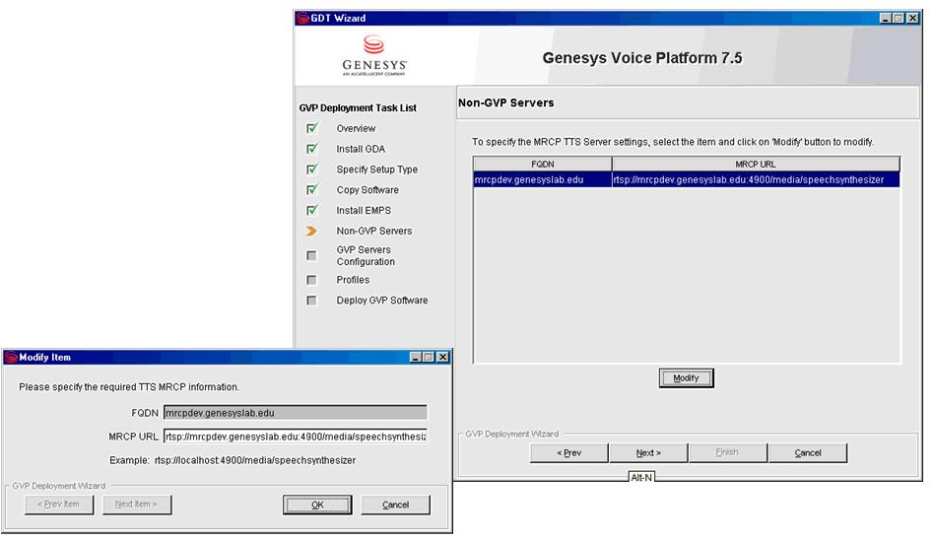Click the orange arrow beside Non-GVP Servers
Viewport: 935px width, 539px height.
pos(312,231)
